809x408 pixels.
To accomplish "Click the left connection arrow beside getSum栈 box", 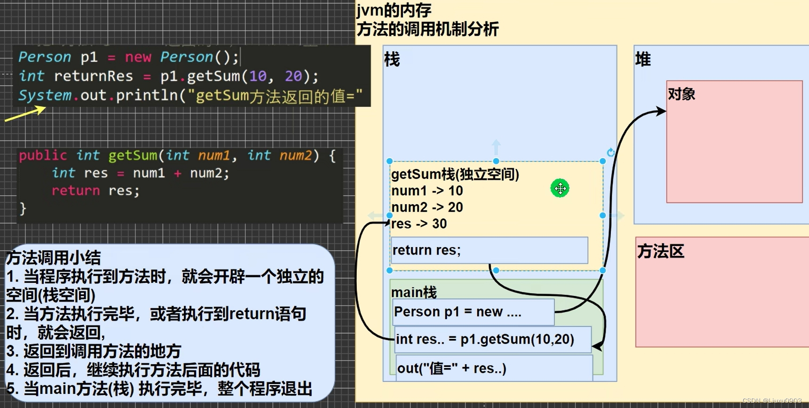I will tap(376, 216).
